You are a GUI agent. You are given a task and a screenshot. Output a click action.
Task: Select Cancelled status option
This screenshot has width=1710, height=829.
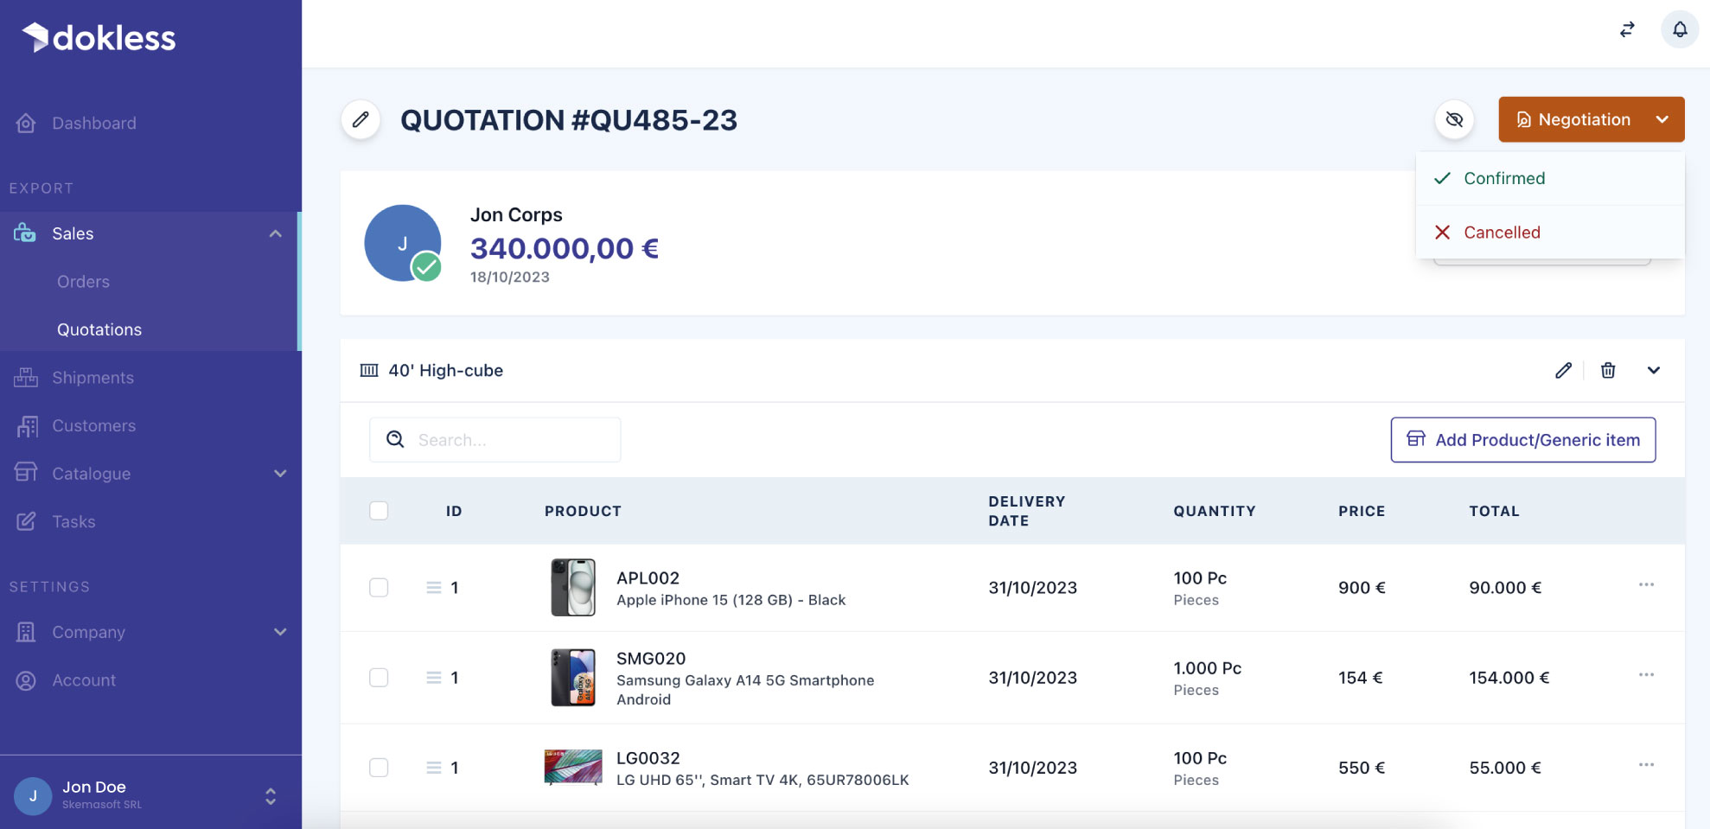tap(1501, 233)
